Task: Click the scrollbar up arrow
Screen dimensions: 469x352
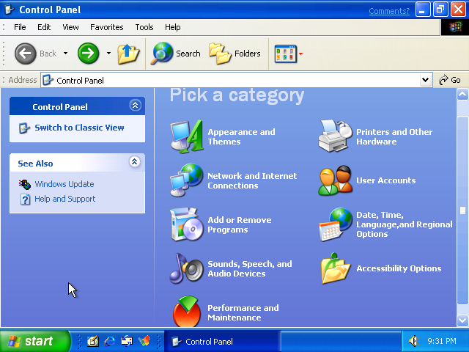Action: (x=462, y=95)
